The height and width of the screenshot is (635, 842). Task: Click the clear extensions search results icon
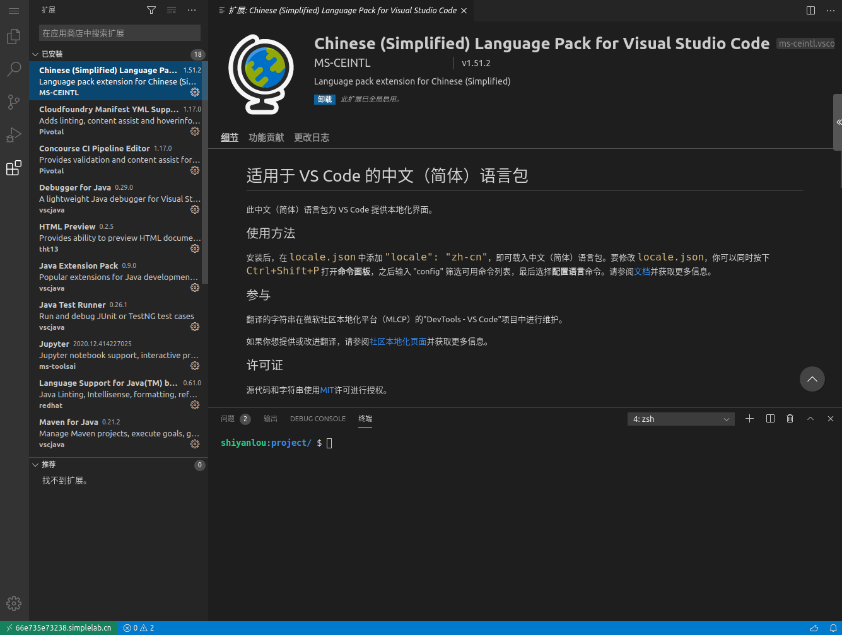(x=172, y=11)
